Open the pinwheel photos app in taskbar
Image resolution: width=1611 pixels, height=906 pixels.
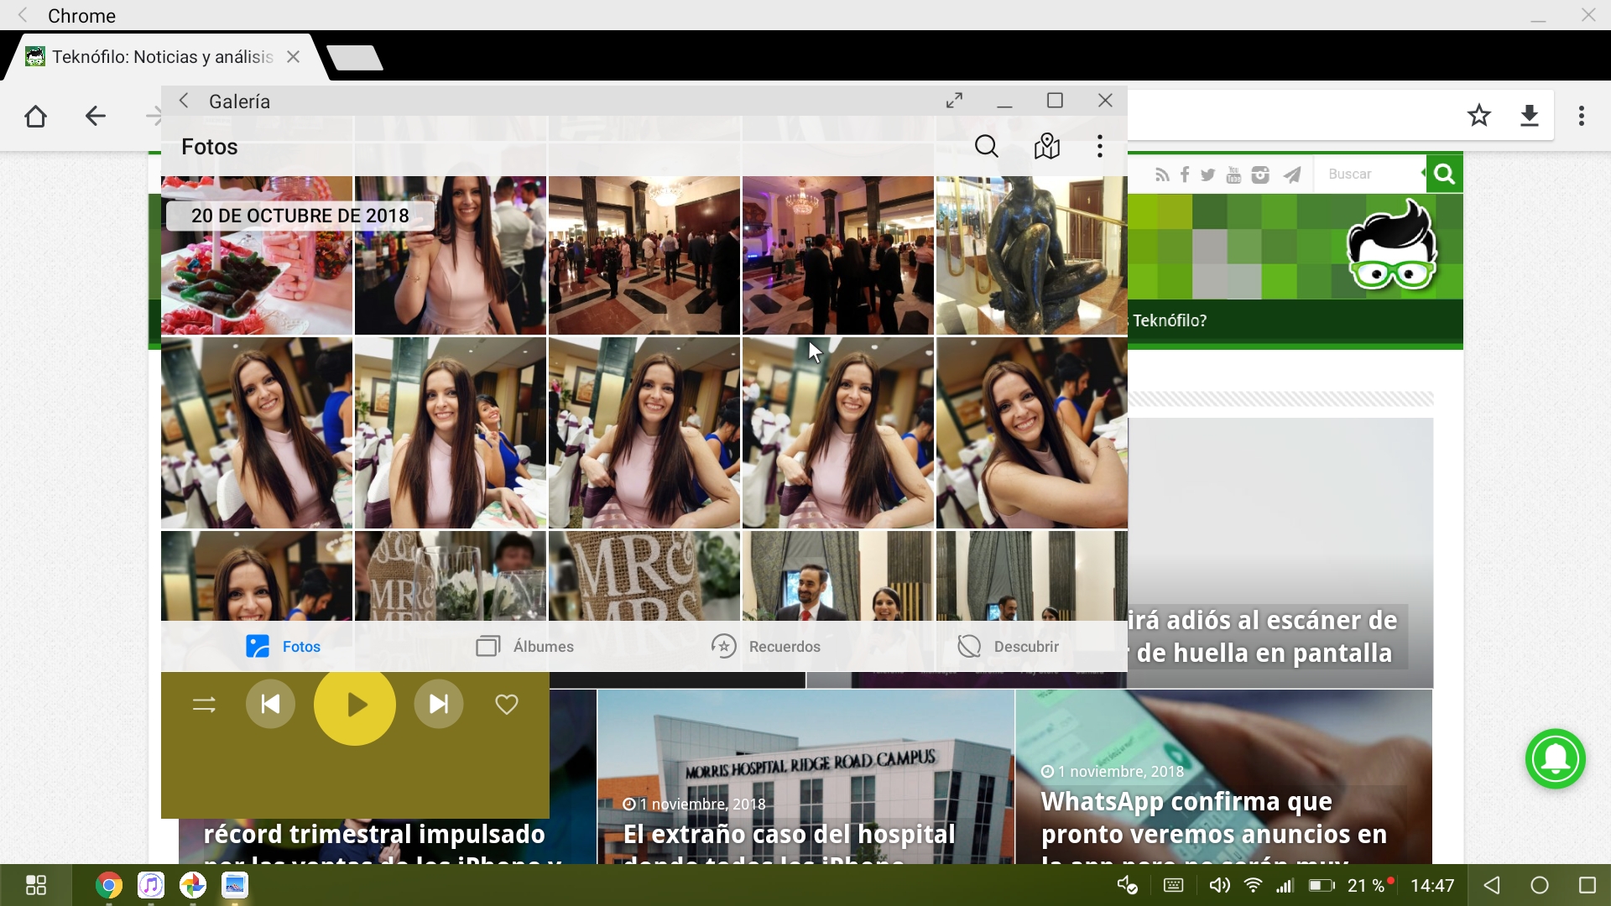193,885
